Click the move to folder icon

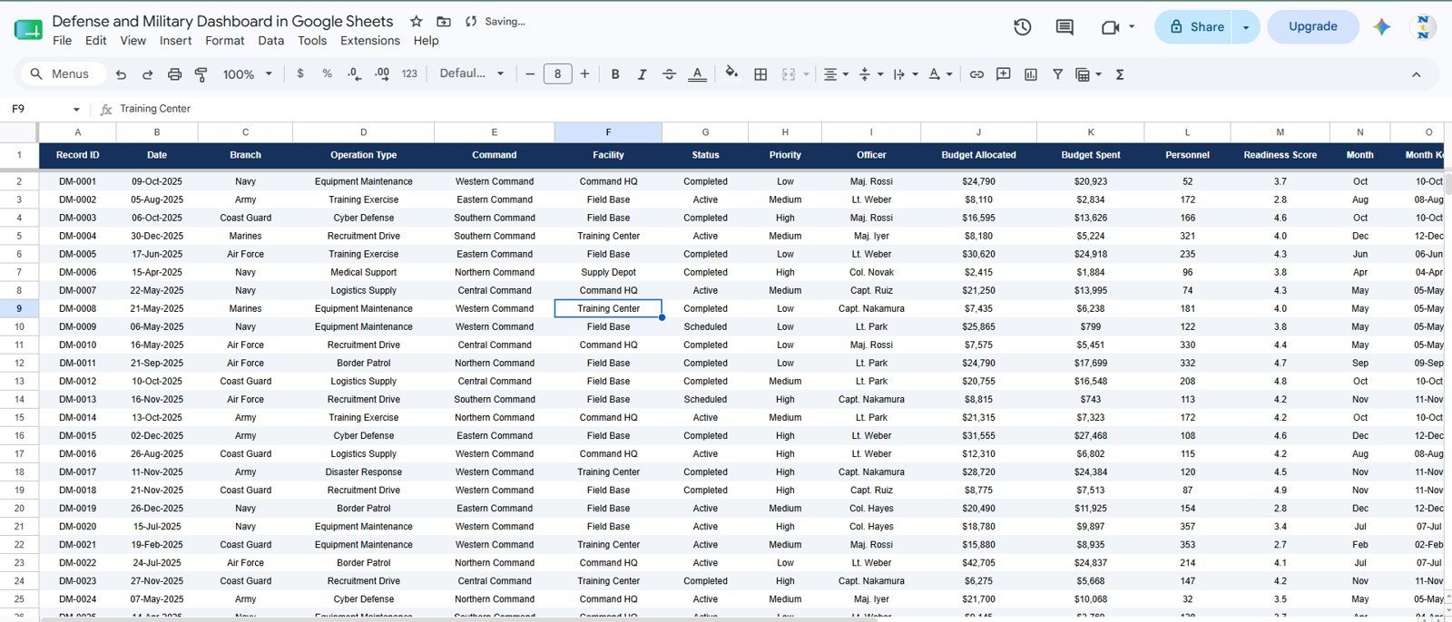tap(443, 21)
